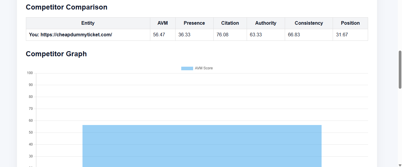Click the Authority column header
Viewport: 402px width, 167px height.
tap(266, 23)
